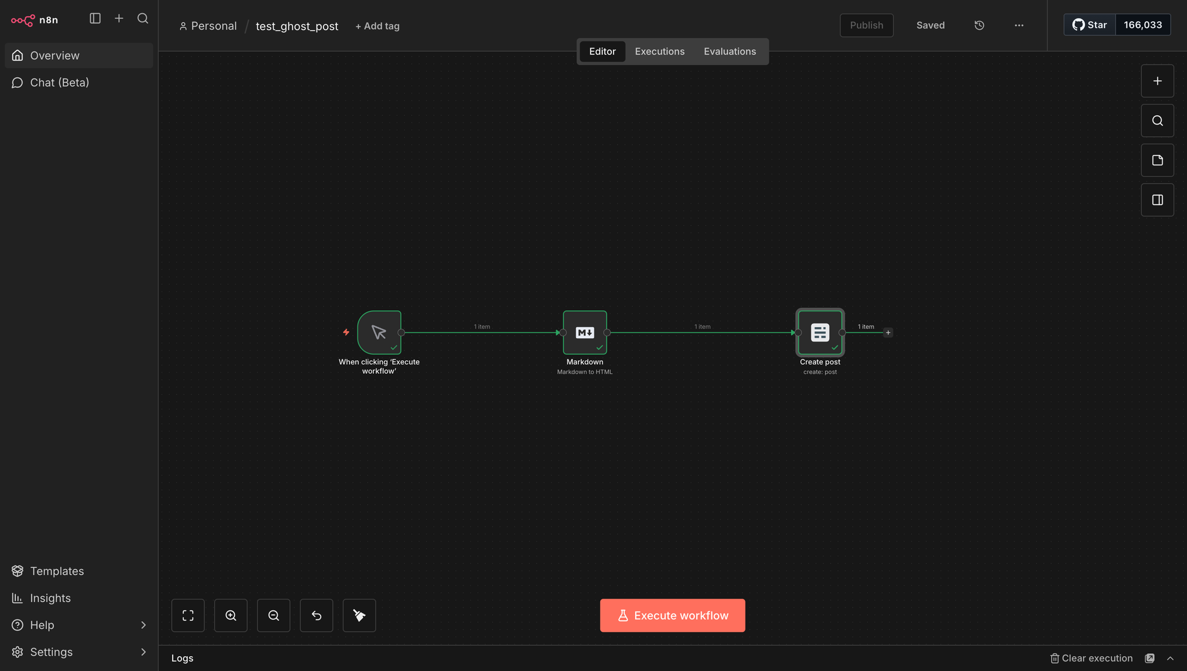Pop out the Logs panel
The image size is (1187, 671).
click(x=1150, y=658)
